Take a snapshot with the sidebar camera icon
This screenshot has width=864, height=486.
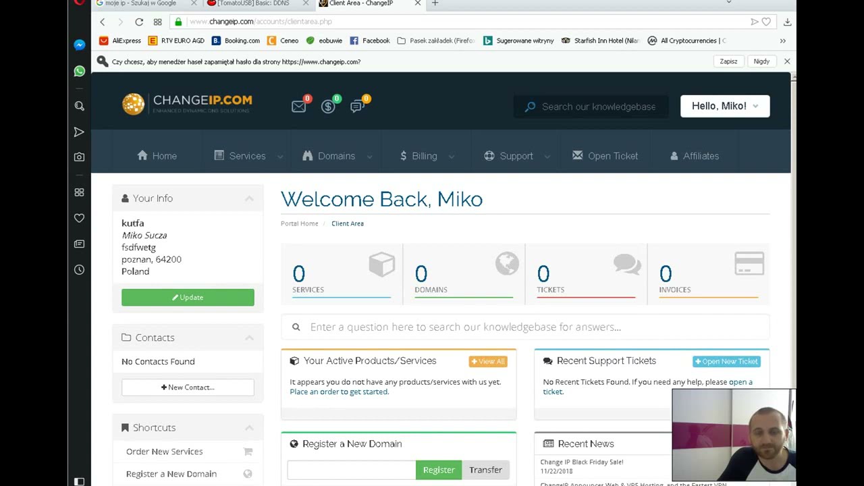click(x=79, y=157)
